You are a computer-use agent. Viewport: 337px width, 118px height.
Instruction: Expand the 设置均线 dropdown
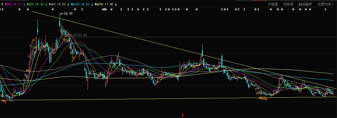pos(326,4)
